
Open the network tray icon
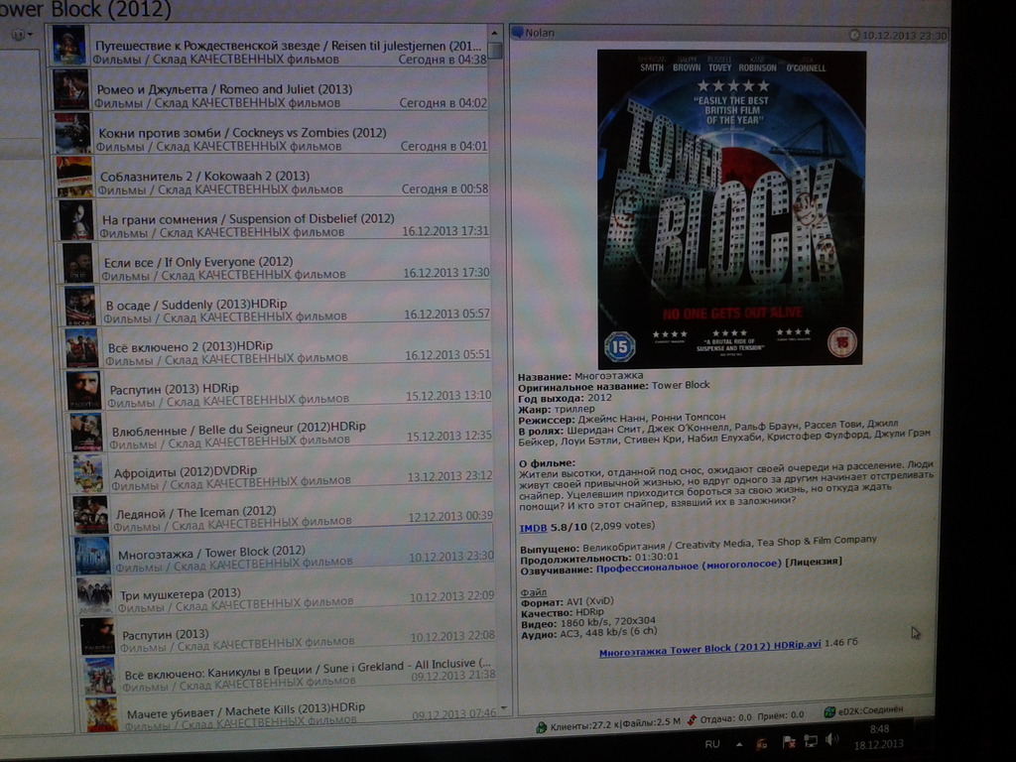click(x=811, y=740)
